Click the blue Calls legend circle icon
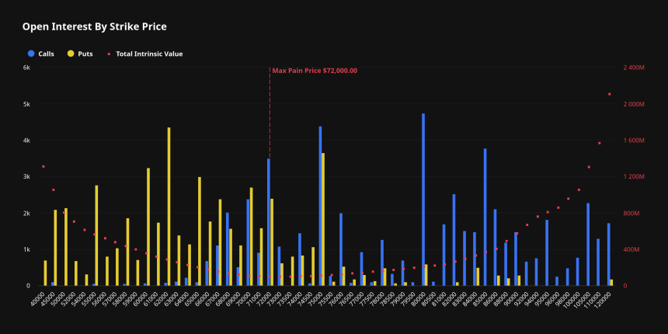Image resolution: width=668 pixels, height=334 pixels. coord(31,54)
